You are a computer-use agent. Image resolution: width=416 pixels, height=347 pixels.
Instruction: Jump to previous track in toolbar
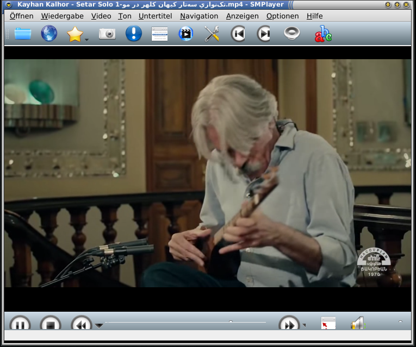point(238,34)
